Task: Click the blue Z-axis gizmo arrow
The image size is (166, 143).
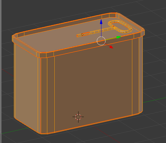Action: pyautogui.click(x=101, y=22)
